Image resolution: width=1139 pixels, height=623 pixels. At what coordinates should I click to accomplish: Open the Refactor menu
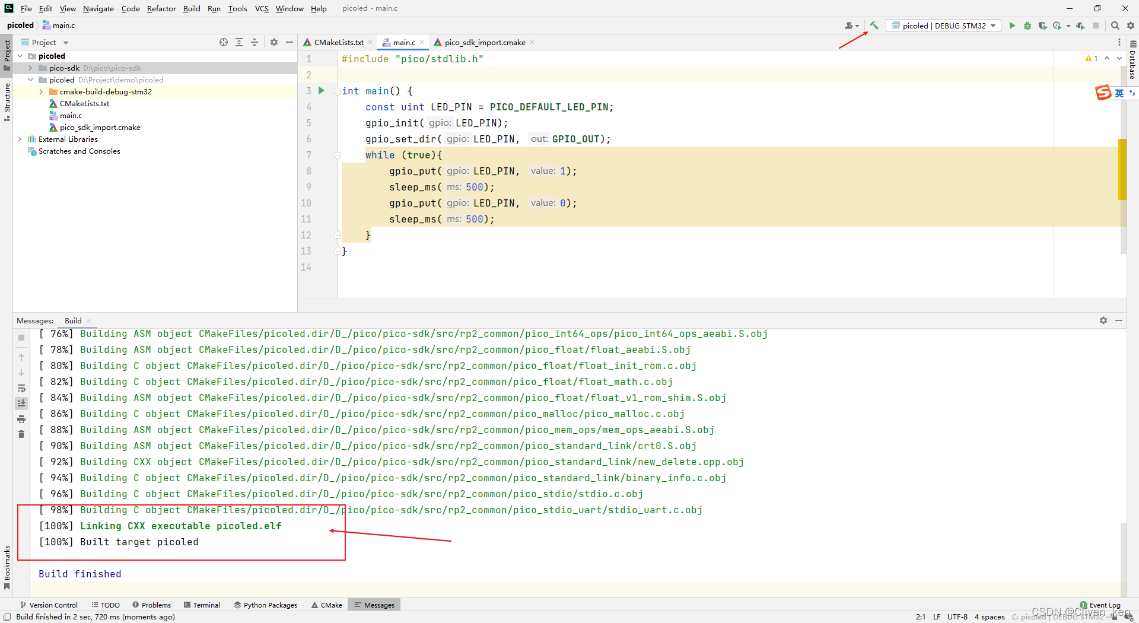pyautogui.click(x=161, y=8)
